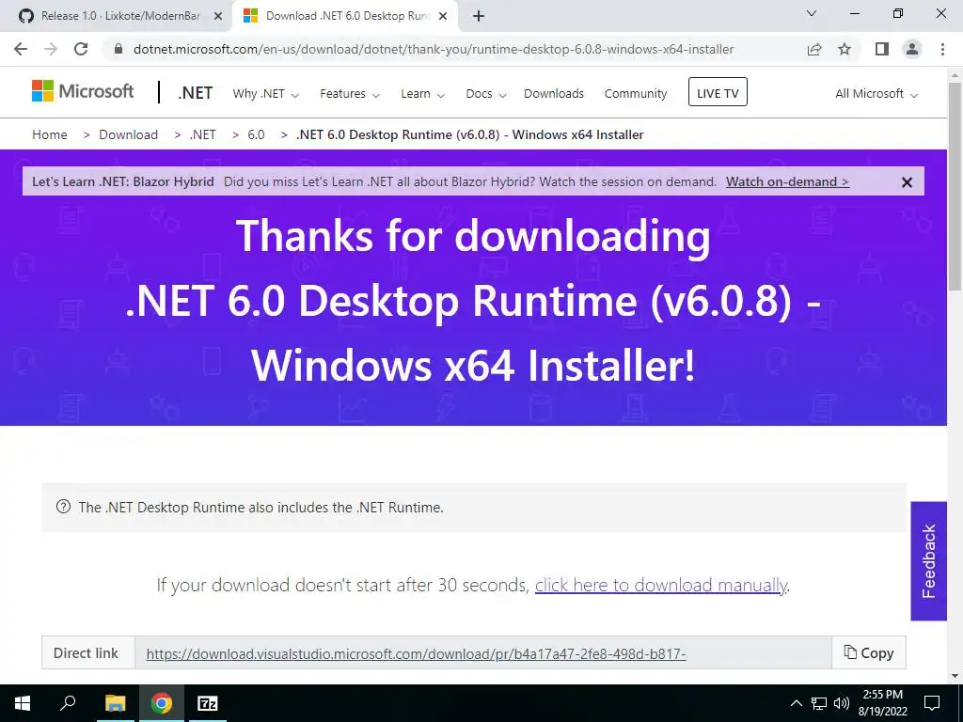Click the Microsoft logo

point(83,91)
